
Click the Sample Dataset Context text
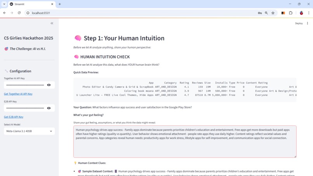click(98, 171)
